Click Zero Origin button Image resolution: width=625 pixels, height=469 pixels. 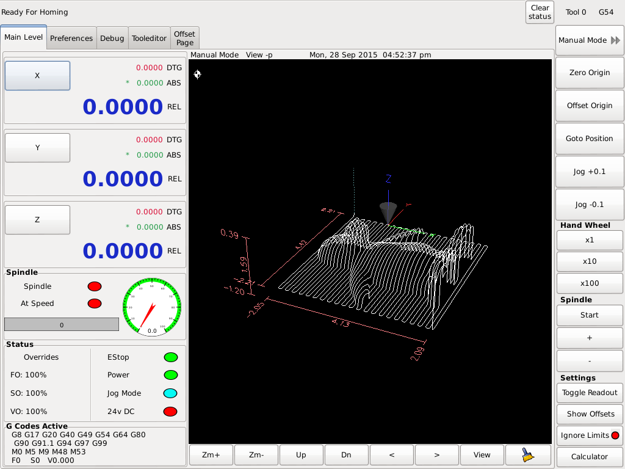coord(590,73)
